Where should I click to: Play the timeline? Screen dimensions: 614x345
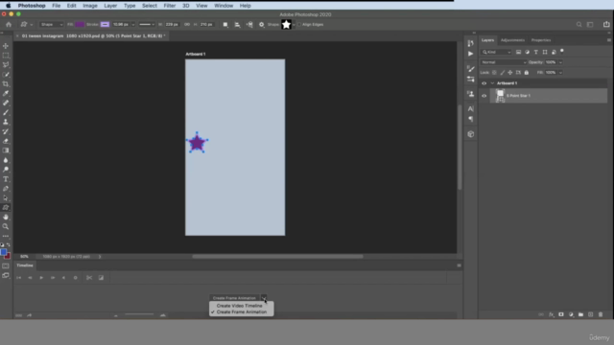coord(41,278)
